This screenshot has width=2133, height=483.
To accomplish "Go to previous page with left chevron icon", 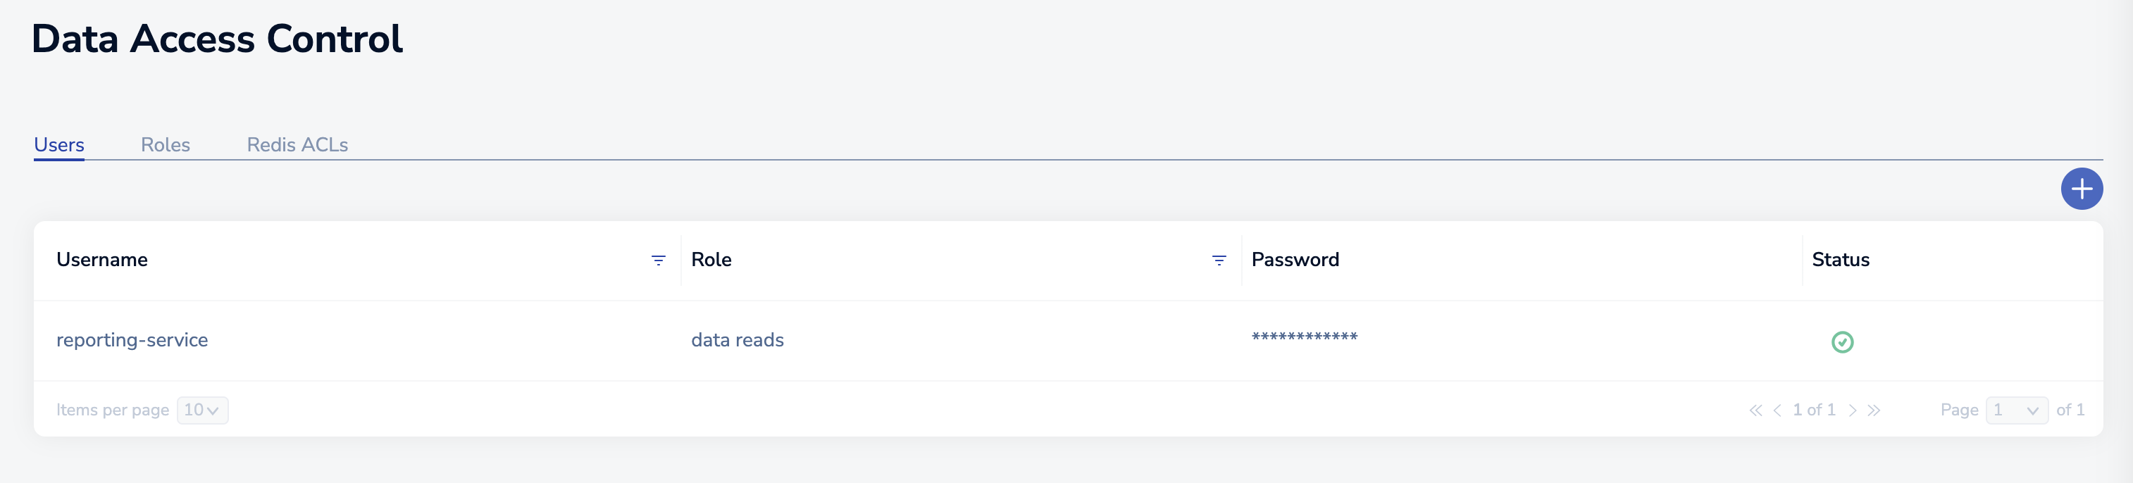I will [x=1778, y=409].
